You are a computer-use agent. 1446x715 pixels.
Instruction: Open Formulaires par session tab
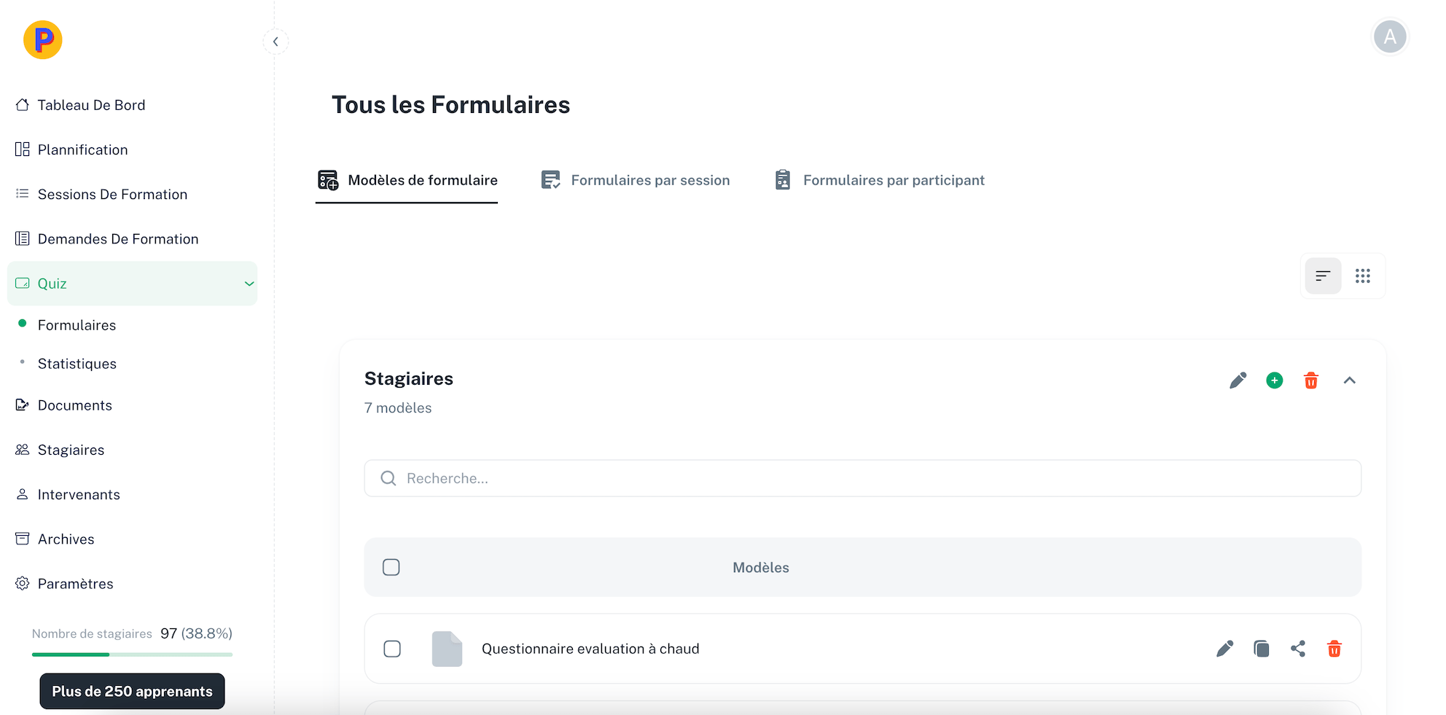[635, 180]
